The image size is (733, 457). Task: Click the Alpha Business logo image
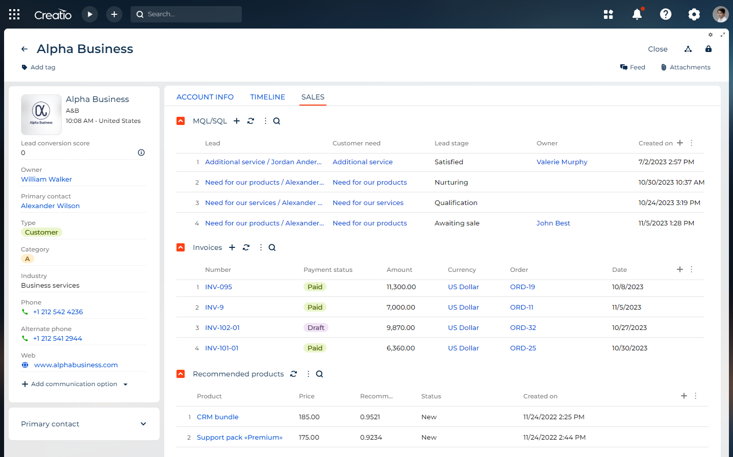(41, 115)
